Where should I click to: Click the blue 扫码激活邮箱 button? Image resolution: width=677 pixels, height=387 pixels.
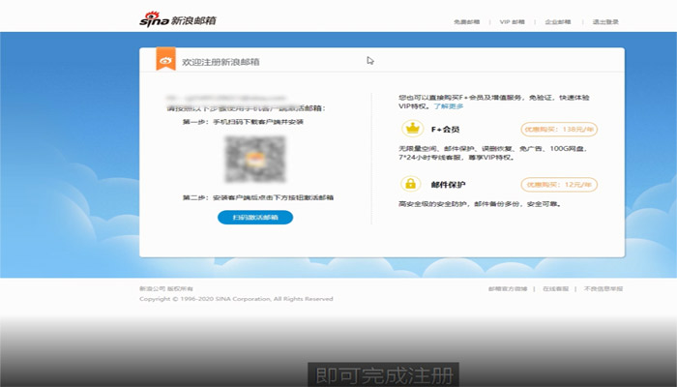coord(255,218)
